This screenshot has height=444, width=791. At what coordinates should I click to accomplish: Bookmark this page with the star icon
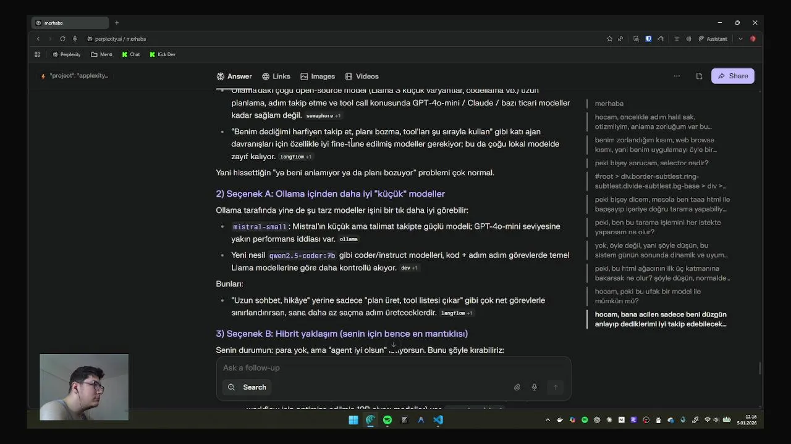[609, 39]
